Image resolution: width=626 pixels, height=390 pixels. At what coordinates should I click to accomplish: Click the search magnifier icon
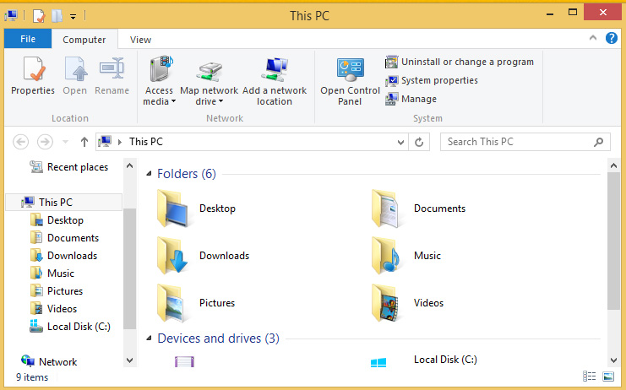point(598,142)
